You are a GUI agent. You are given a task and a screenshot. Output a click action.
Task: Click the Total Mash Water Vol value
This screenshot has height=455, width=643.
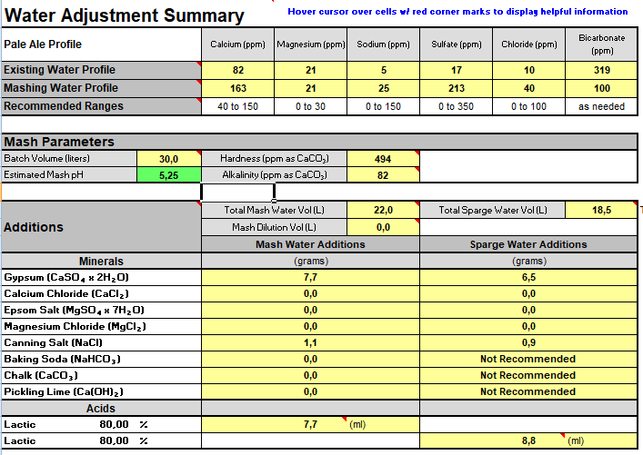(383, 210)
